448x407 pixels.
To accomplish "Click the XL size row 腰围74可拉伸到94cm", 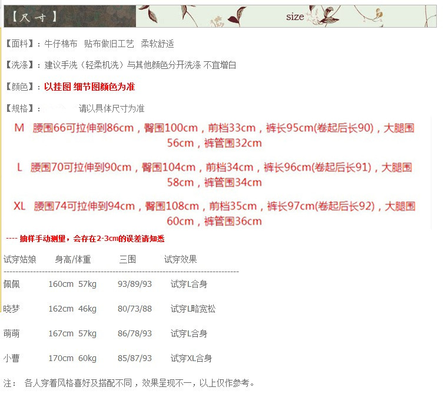I will coord(214,206).
